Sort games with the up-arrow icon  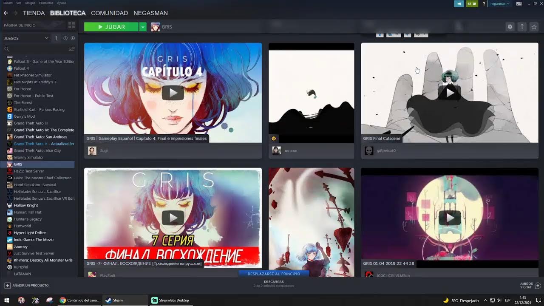pyautogui.click(x=56, y=38)
